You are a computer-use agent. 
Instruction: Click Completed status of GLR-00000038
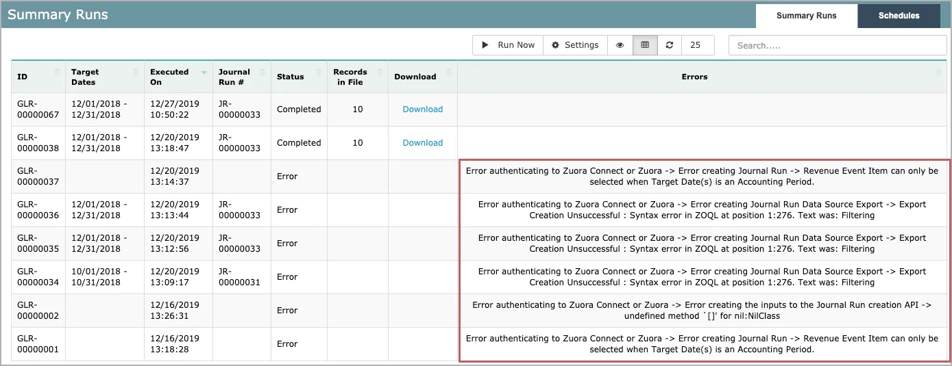pos(299,143)
